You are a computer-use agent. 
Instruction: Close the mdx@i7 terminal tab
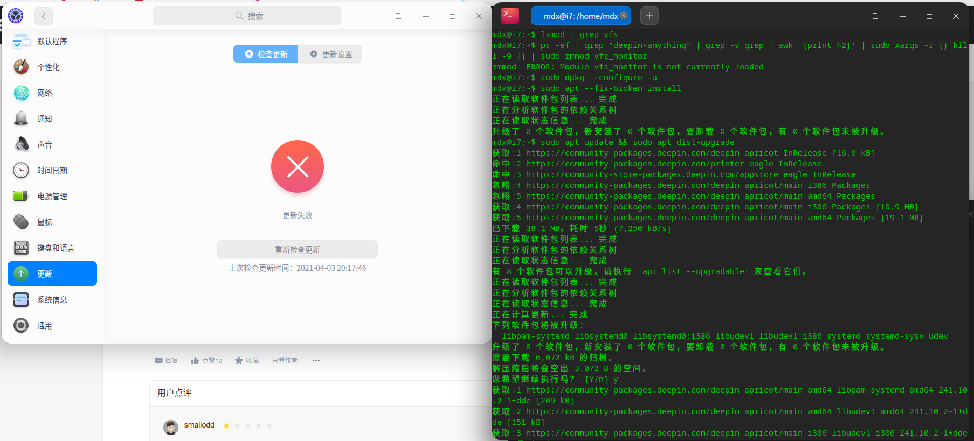click(x=624, y=16)
